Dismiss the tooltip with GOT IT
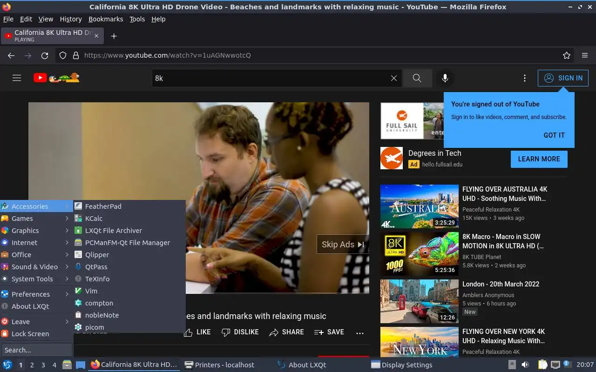Viewport: 596px width, 372px height. (x=554, y=135)
